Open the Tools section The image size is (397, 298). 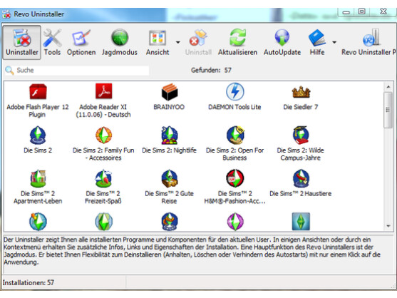point(52,42)
